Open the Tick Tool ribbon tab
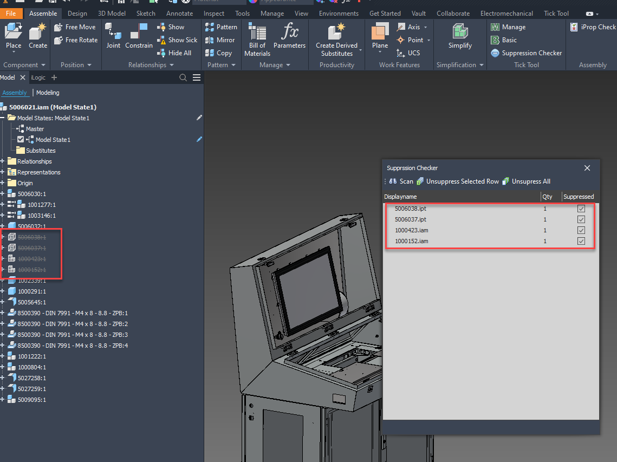 click(x=556, y=14)
